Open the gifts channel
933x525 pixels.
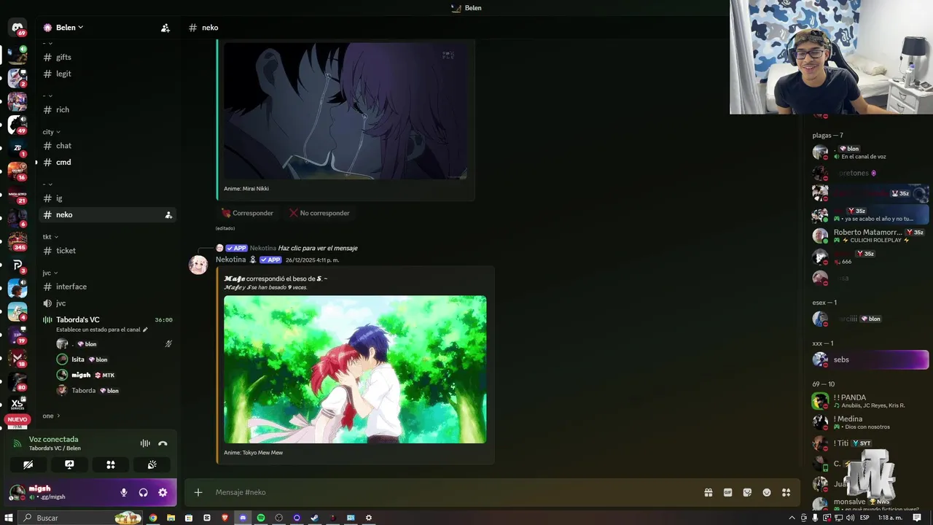tap(107, 57)
